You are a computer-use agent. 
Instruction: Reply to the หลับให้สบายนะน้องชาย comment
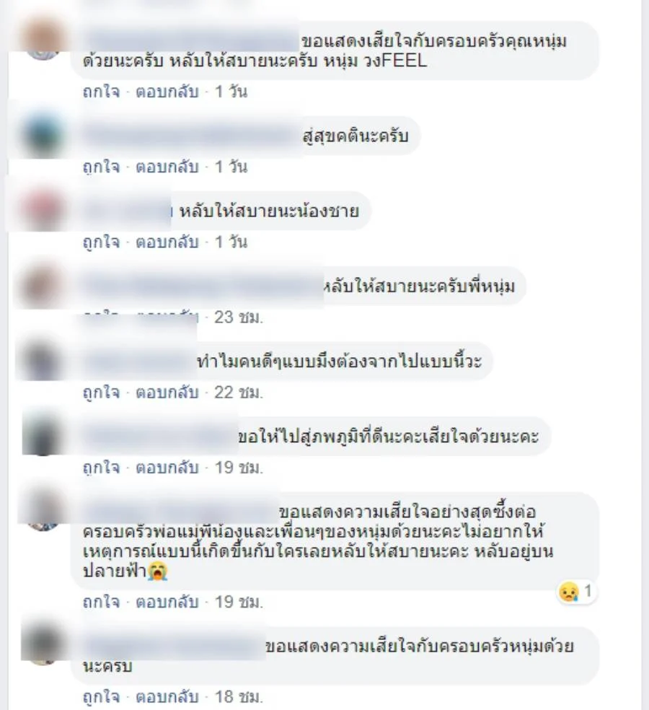pyautogui.click(x=167, y=242)
